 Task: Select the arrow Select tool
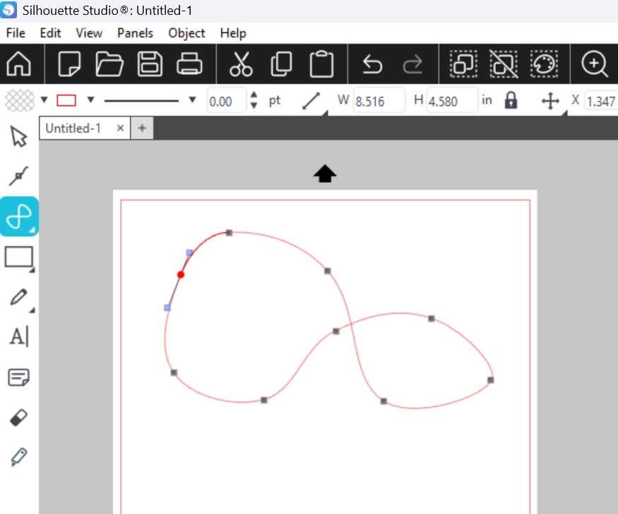[19, 136]
